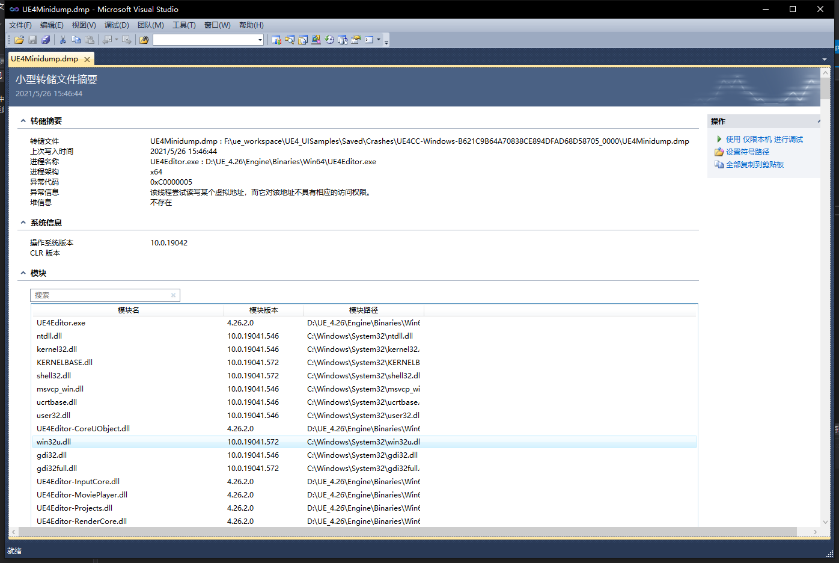Image resolution: width=839 pixels, height=563 pixels.
Task: Click the toolbar icon showing a window with a document
Action: point(343,40)
